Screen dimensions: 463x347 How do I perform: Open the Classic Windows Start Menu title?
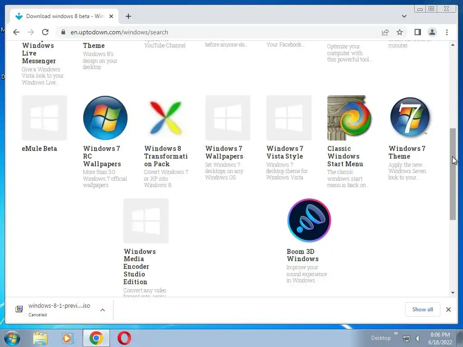[345, 156]
